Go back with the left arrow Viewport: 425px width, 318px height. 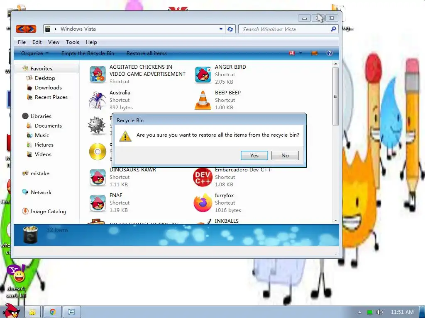21,29
